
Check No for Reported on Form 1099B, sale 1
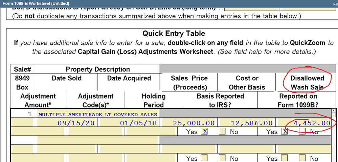click(302, 131)
